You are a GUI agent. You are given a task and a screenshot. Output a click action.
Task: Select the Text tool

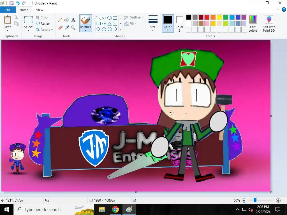[x=73, y=20]
